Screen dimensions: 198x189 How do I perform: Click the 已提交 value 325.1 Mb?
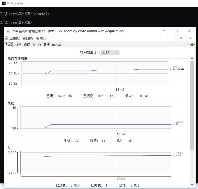pos(106,96)
